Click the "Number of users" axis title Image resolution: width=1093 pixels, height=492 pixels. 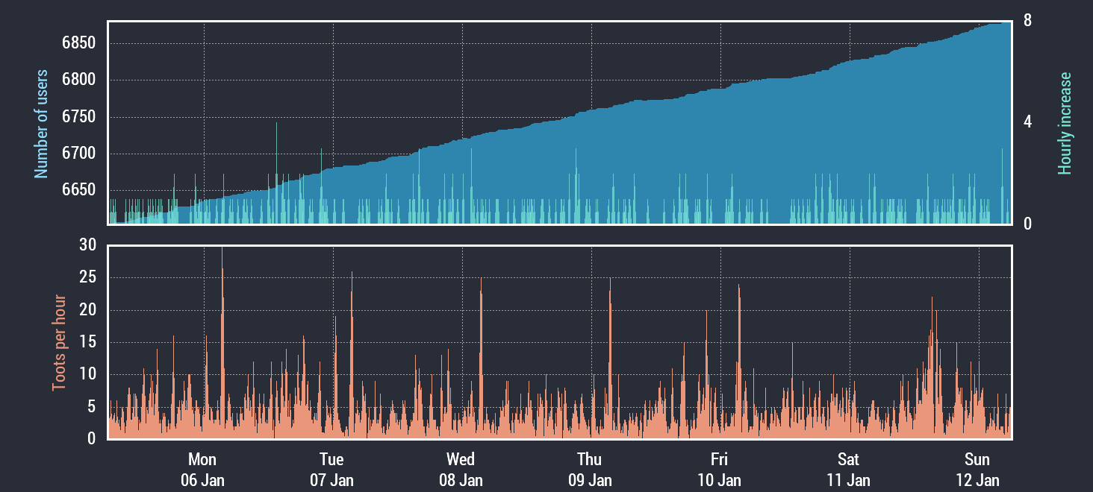pos(41,124)
